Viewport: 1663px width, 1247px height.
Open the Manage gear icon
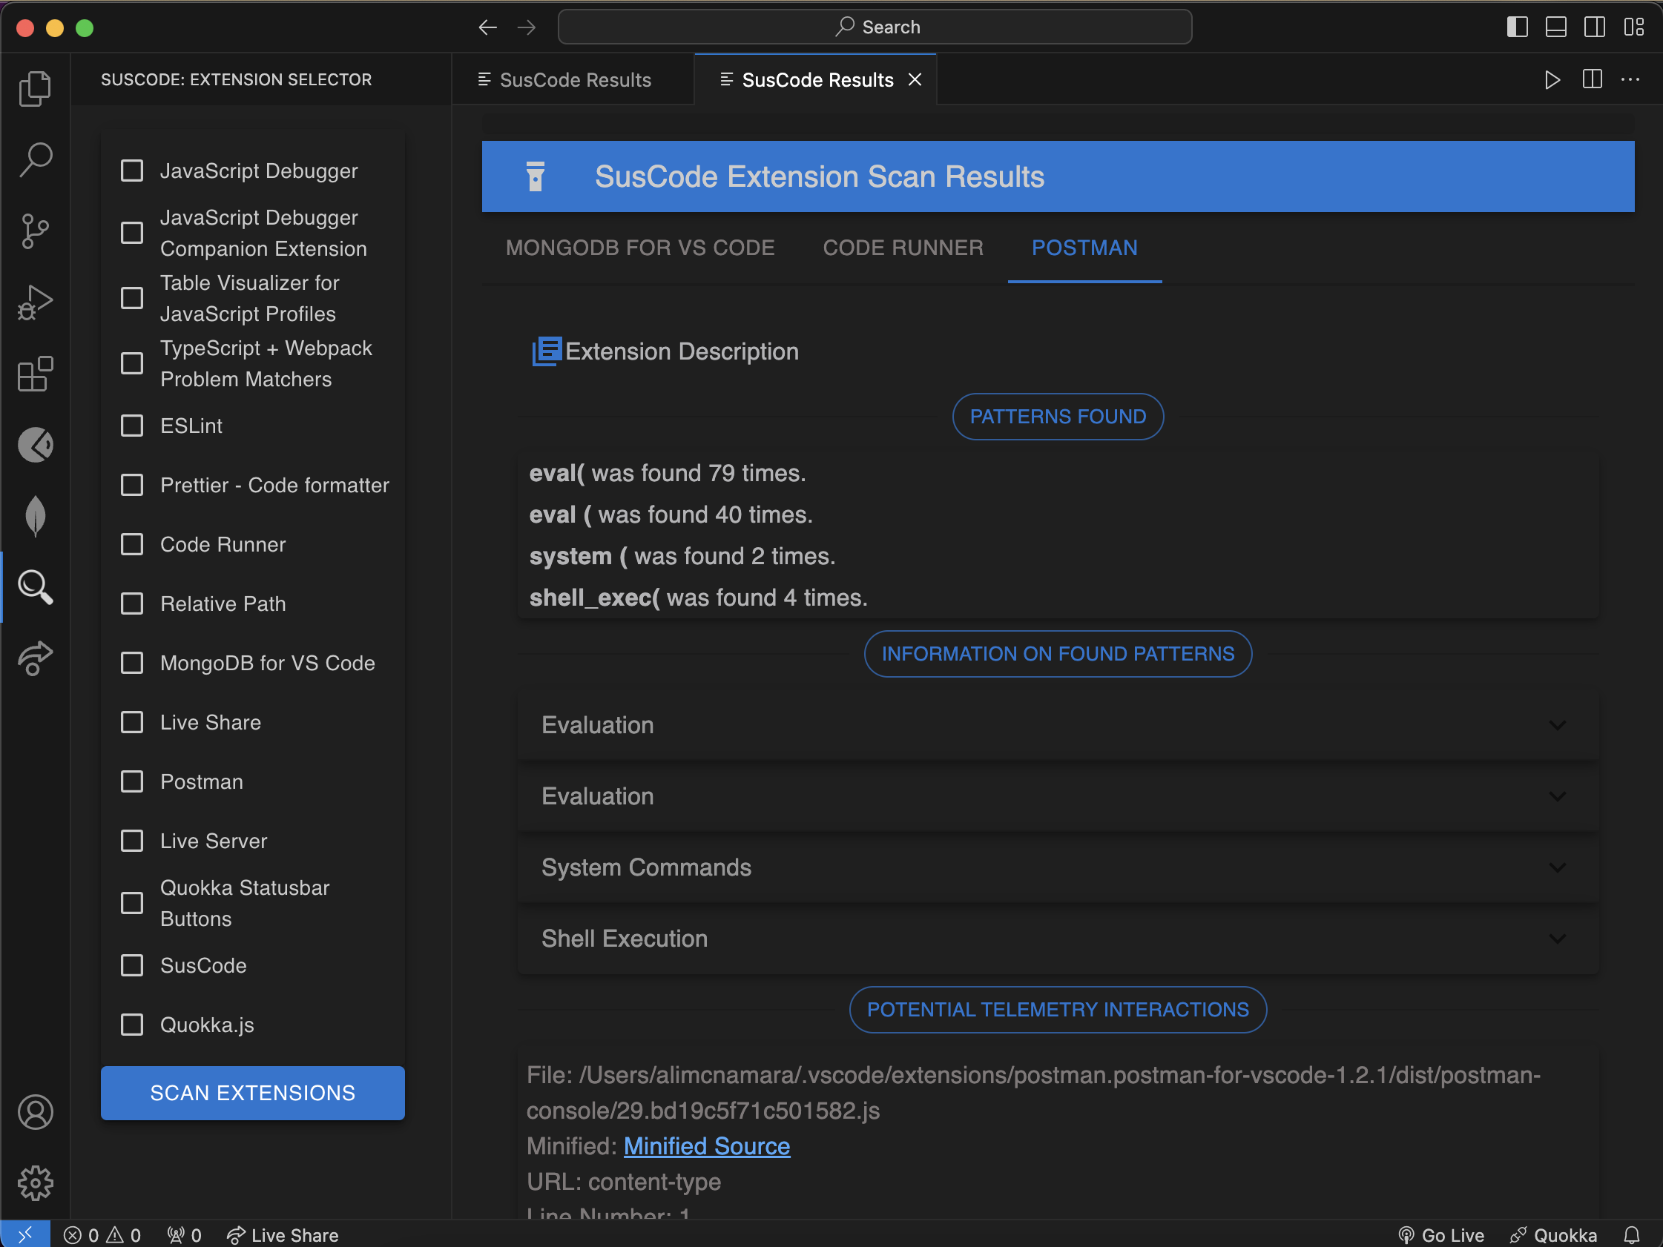36,1183
